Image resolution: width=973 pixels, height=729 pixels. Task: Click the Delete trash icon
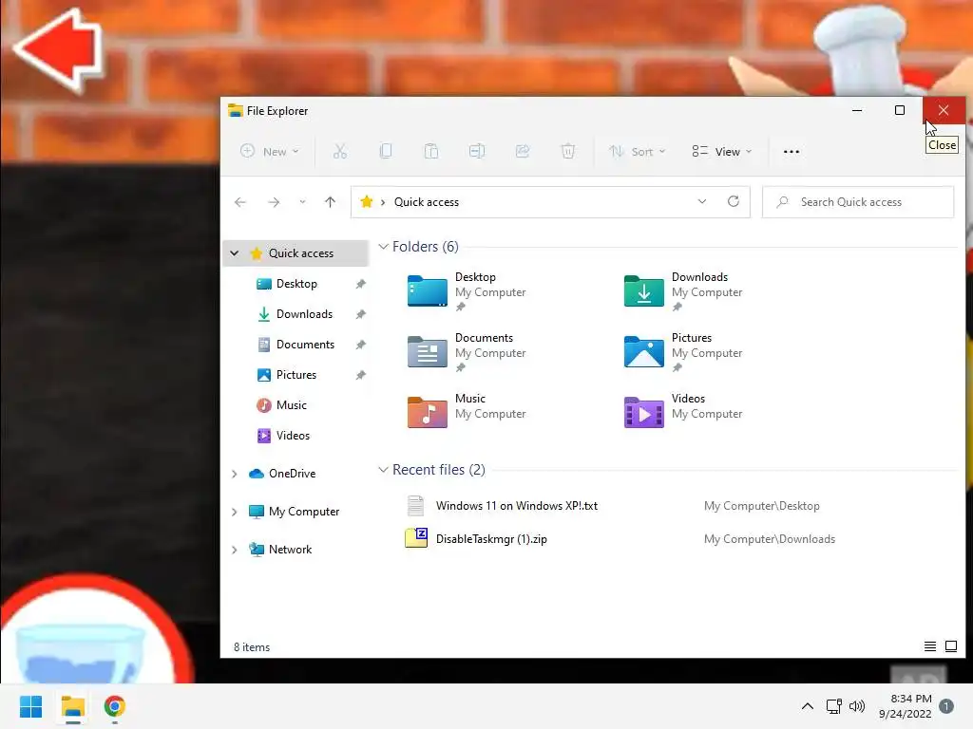coord(568,151)
